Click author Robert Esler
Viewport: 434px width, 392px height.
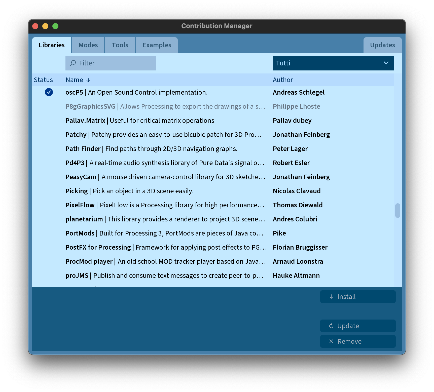coord(291,163)
